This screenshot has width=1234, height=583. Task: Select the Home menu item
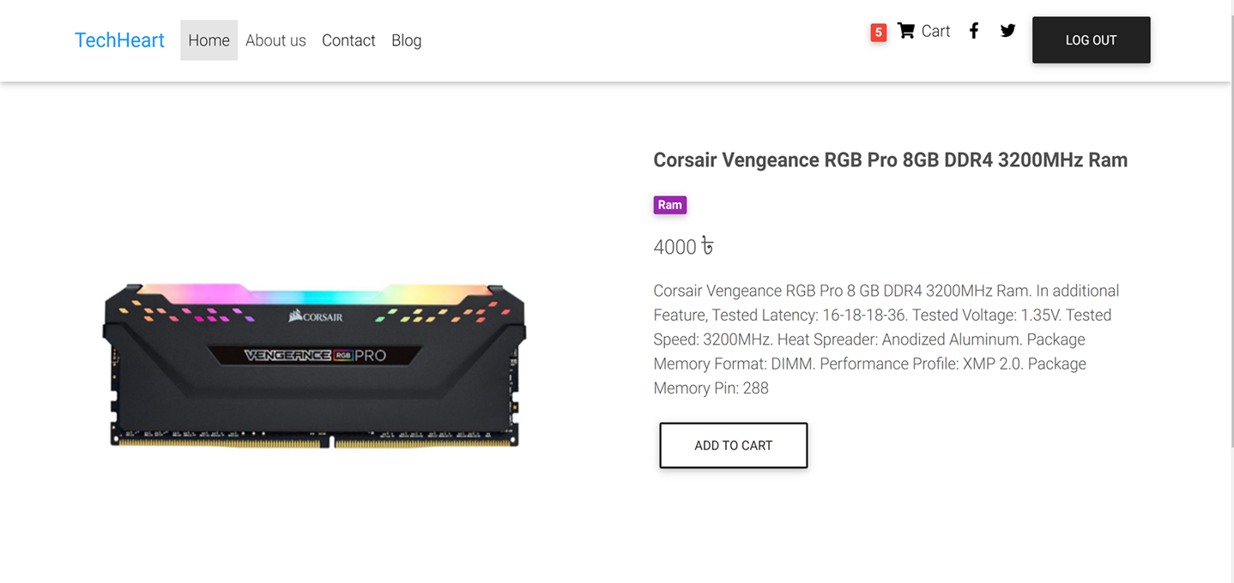click(209, 40)
